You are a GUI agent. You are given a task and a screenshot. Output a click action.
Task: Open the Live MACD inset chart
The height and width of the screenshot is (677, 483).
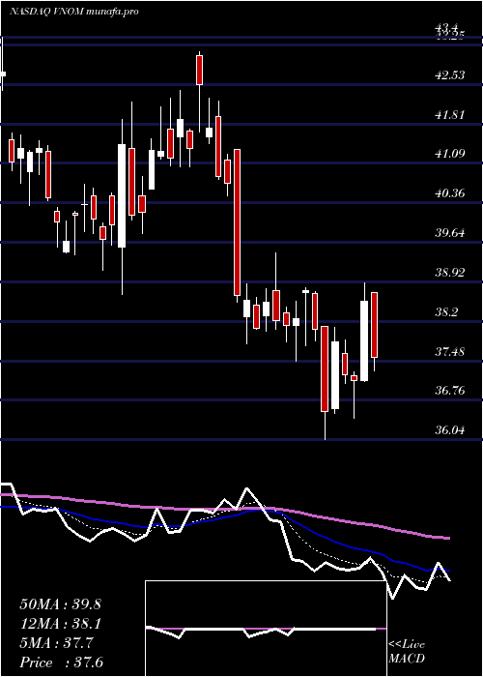266,629
